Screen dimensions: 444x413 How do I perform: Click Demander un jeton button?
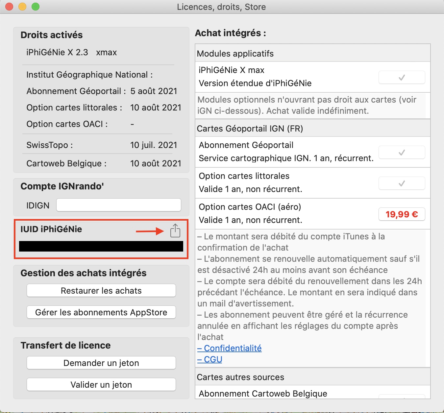coord(101,363)
